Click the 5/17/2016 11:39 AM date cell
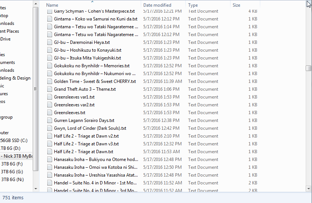Image resolution: width=312 pixels, height=203 pixels. [x=163, y=81]
